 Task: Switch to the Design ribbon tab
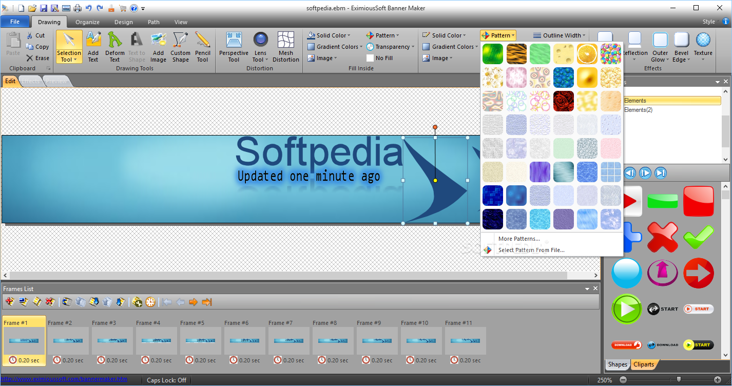point(124,22)
